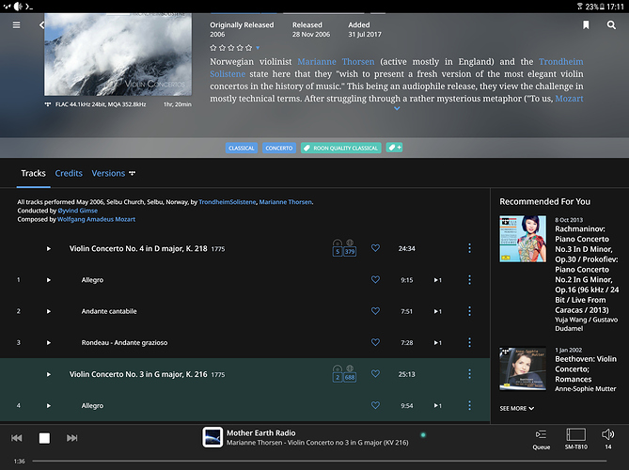Image resolution: width=629 pixels, height=470 pixels.
Task: Toggle the ROON QUALITY CLASSICAL tag
Action: pyautogui.click(x=341, y=148)
